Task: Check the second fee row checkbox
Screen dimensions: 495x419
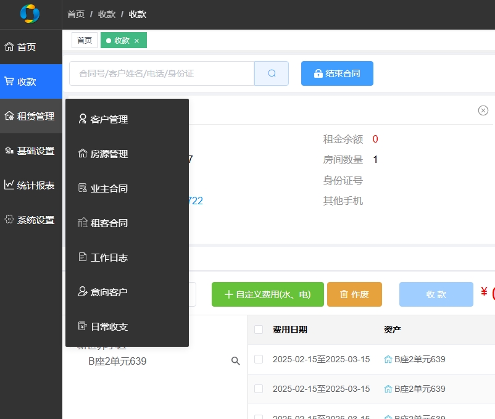Action: pos(259,389)
